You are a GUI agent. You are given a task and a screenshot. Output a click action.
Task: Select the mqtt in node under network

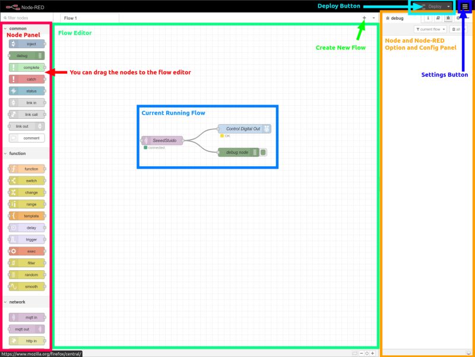(26, 317)
